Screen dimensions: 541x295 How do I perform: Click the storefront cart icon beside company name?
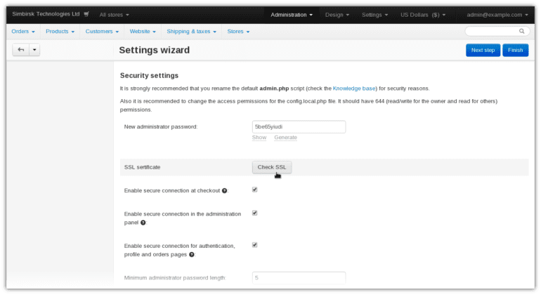86,14
